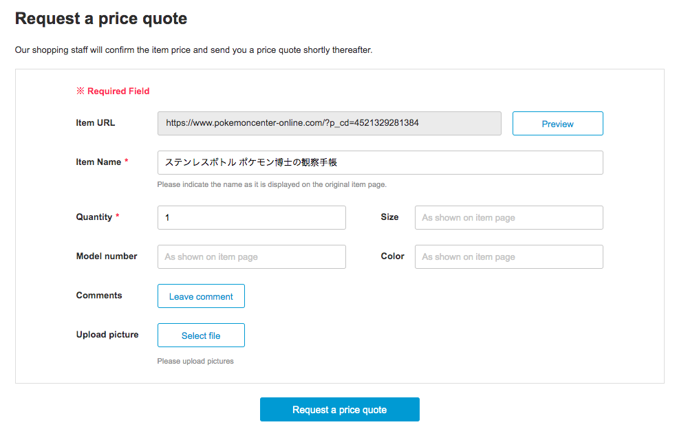Image resolution: width=688 pixels, height=429 pixels.
Task: Click the 'Upload picture' label
Action: coord(107,334)
